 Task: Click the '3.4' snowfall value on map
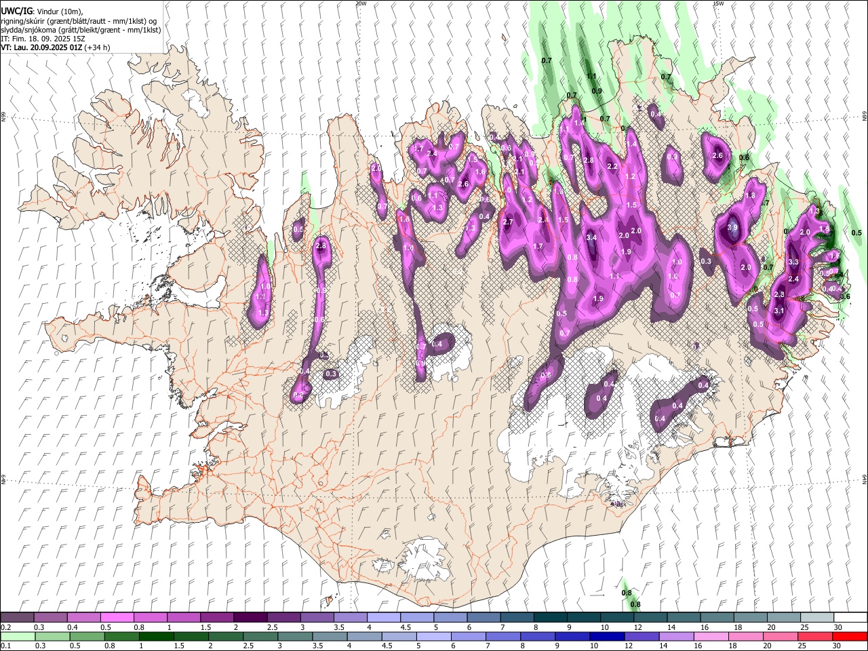pos(591,237)
